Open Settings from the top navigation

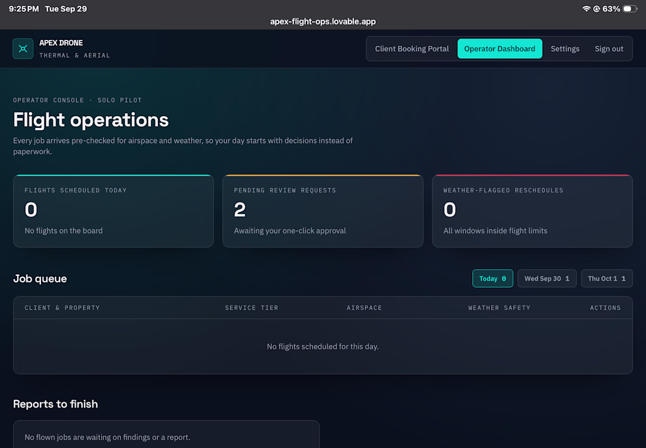click(x=565, y=49)
